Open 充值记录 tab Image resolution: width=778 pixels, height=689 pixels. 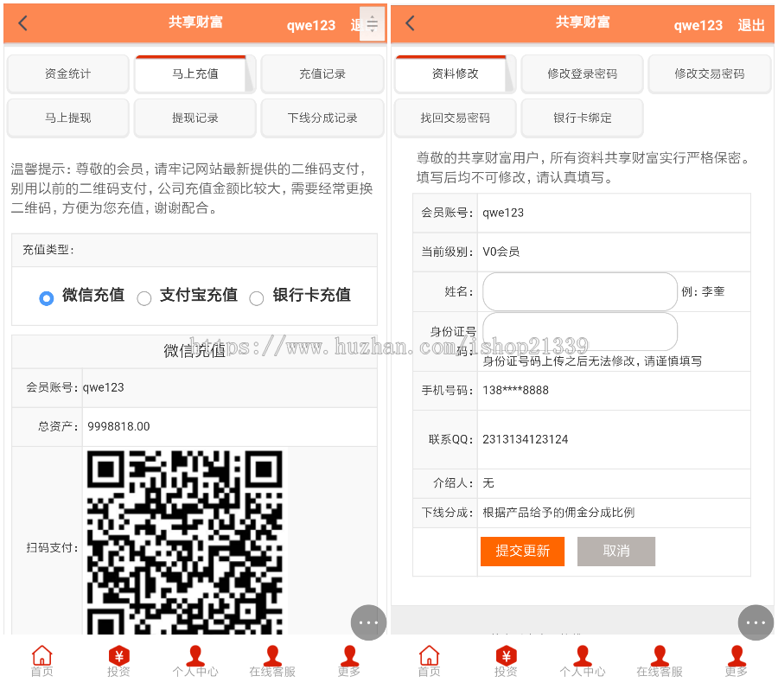pyautogui.click(x=322, y=73)
